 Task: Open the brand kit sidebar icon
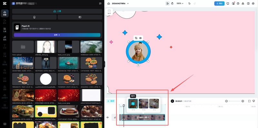[5, 96]
